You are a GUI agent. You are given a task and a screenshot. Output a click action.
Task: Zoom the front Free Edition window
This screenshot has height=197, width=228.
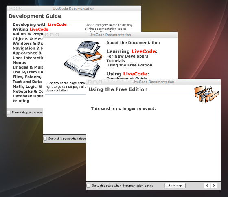100,82
